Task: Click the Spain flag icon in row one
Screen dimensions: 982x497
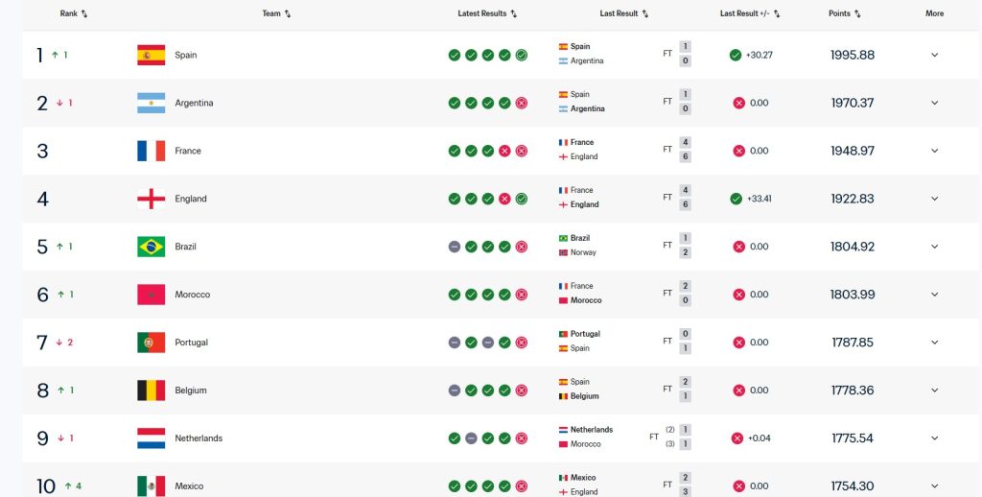Action: click(x=151, y=55)
